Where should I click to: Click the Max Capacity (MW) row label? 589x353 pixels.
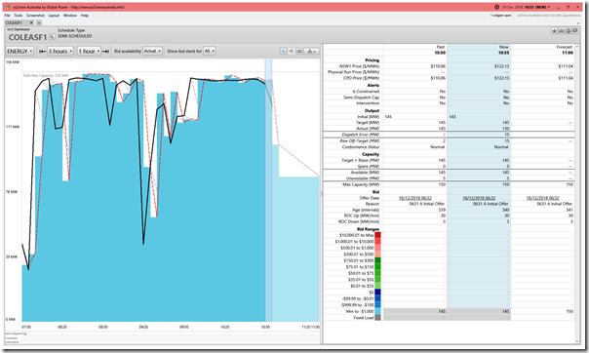[x=361, y=184]
